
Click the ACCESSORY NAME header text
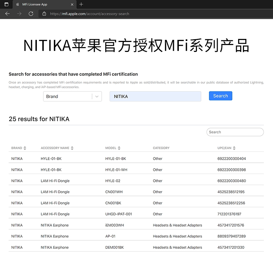pos(55,148)
